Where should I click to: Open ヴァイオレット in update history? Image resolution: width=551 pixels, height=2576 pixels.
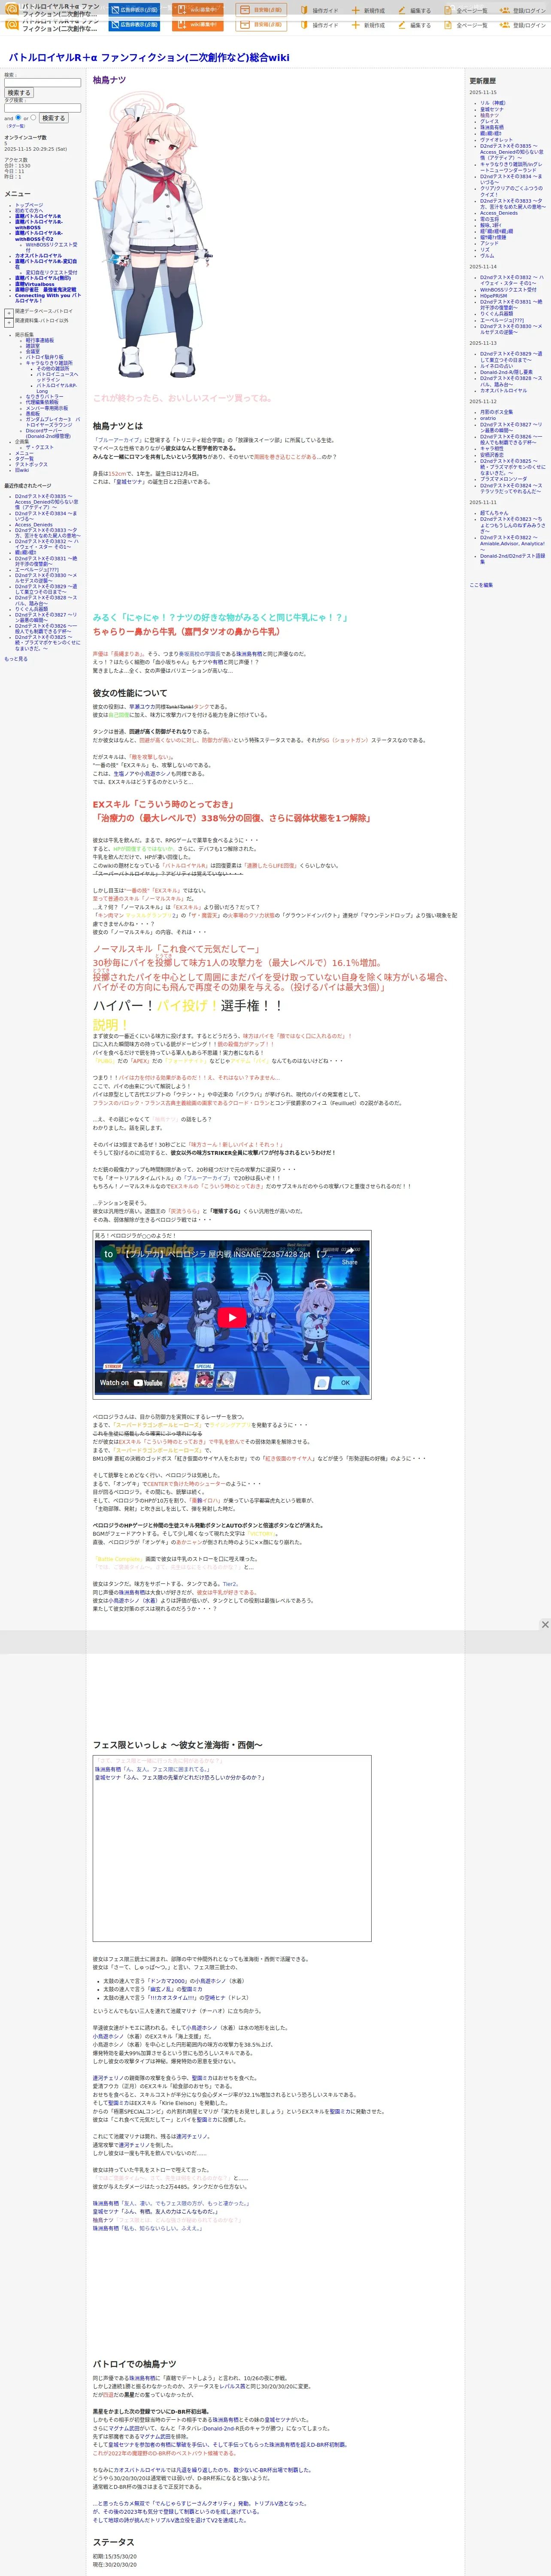click(x=496, y=140)
